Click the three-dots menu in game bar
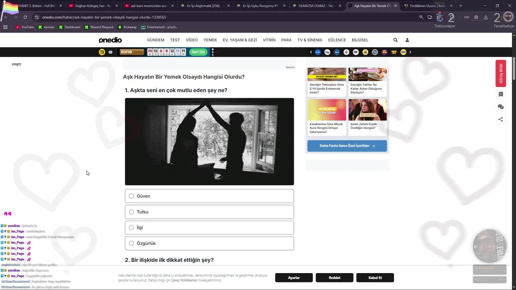Image resolution: width=516 pixels, height=290 pixels. (x=212, y=52)
